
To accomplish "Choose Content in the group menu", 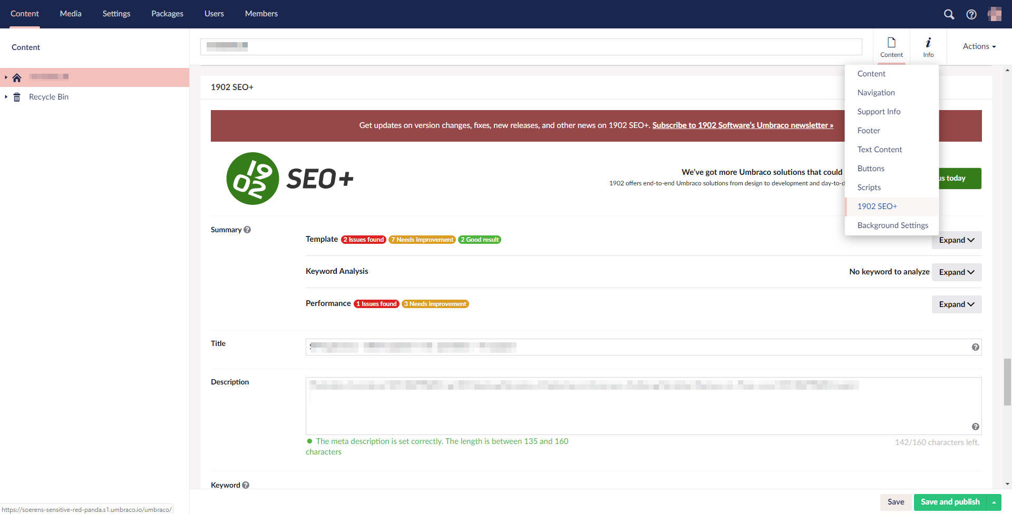I will coord(892,74).
